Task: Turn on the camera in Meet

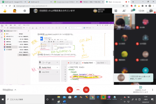Action: point(86,90)
